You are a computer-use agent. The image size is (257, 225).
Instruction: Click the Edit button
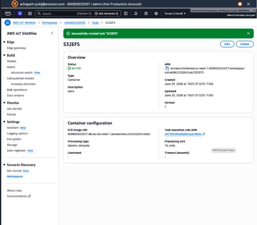pyautogui.click(x=227, y=44)
